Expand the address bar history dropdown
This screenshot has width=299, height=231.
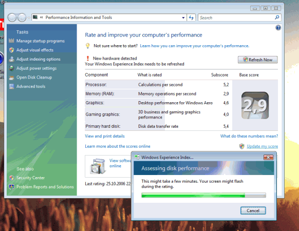coord(183,18)
